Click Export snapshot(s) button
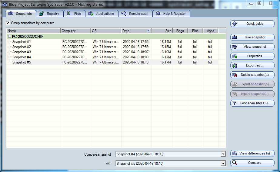This screenshot has height=172, width=280. pos(252,84)
